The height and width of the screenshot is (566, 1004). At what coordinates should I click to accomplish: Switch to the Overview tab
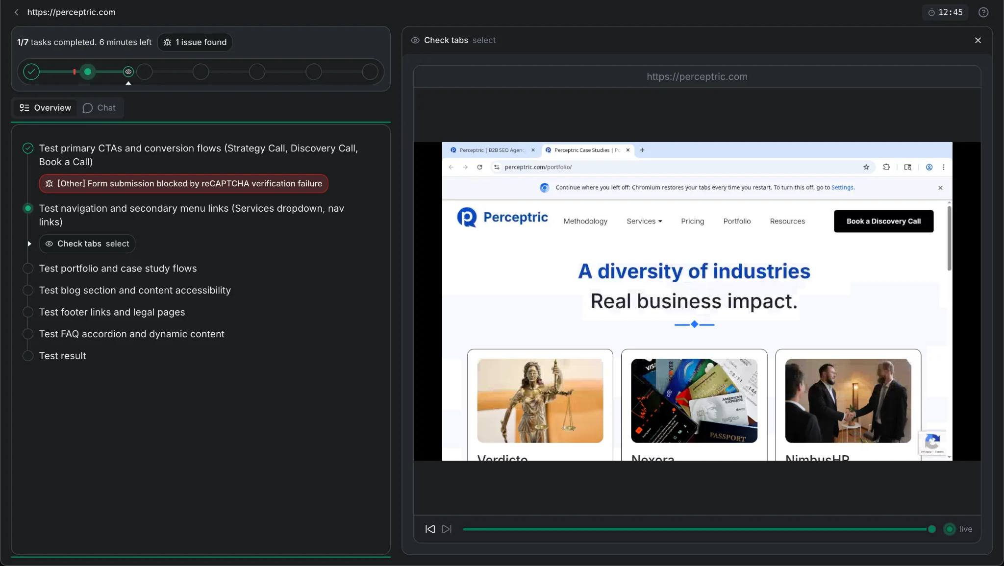click(x=45, y=108)
